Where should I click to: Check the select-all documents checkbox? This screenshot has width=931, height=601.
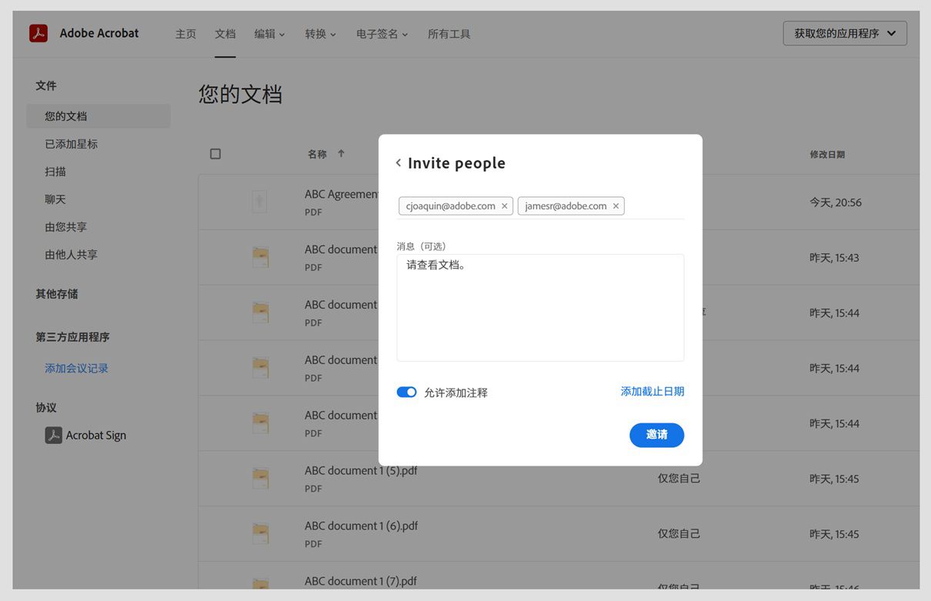tap(215, 153)
